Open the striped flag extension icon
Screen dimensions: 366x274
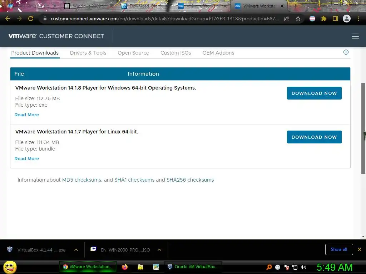click(312, 19)
